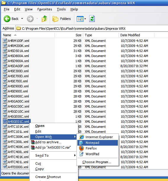The image size is (168, 181).
Task: Toggle the Folders pane button
Action: [61, 19]
